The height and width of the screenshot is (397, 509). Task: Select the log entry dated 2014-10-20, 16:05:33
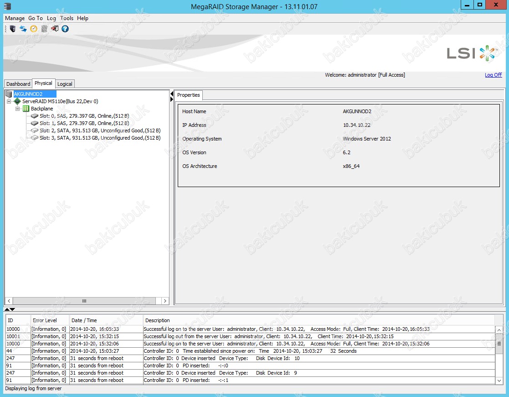(250, 329)
